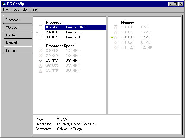Click part number 3394828
185x138 pixels.
[x=52, y=37]
